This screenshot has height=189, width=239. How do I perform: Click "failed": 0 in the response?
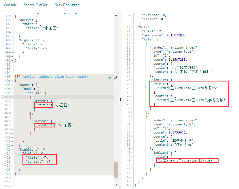(x=152, y=19)
